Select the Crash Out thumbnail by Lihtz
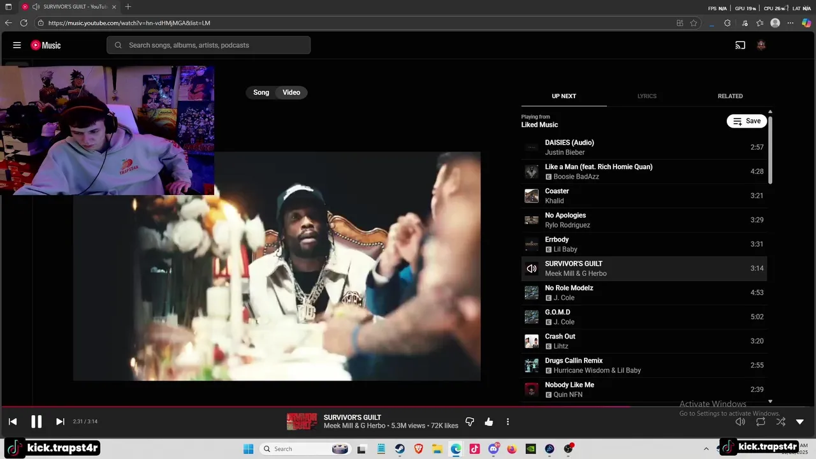 click(532, 341)
